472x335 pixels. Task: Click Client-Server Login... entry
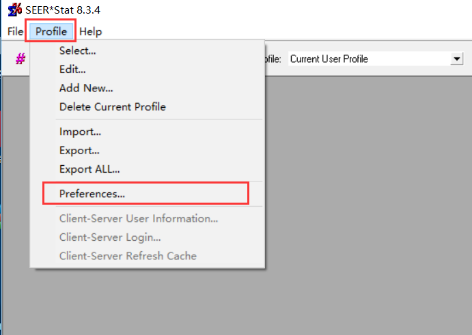(x=148, y=237)
